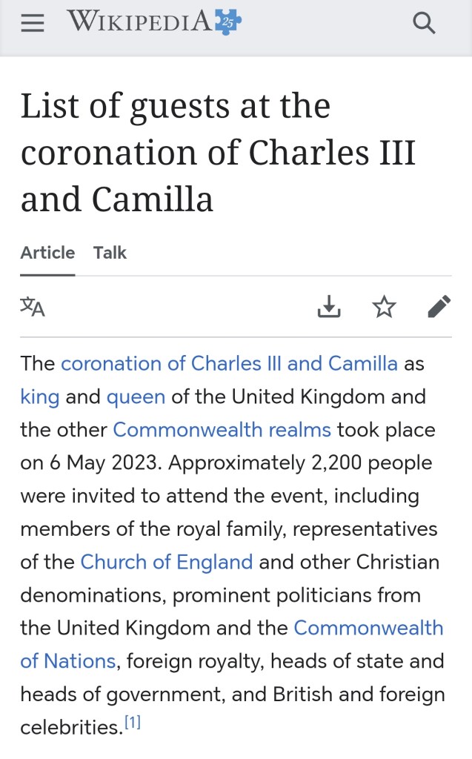This screenshot has width=472, height=759.
Task: Open the hamburger main menu
Action: (x=32, y=23)
